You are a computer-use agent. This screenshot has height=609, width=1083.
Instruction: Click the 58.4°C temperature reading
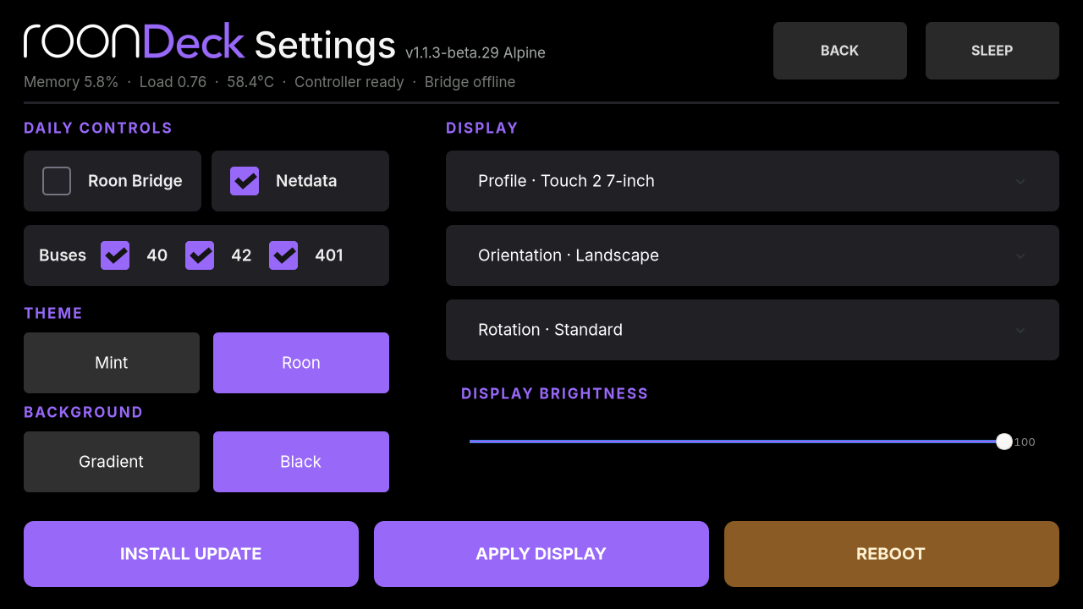250,82
